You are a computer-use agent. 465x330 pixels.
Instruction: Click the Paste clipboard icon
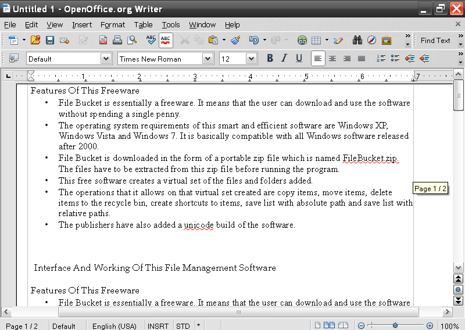(213, 40)
